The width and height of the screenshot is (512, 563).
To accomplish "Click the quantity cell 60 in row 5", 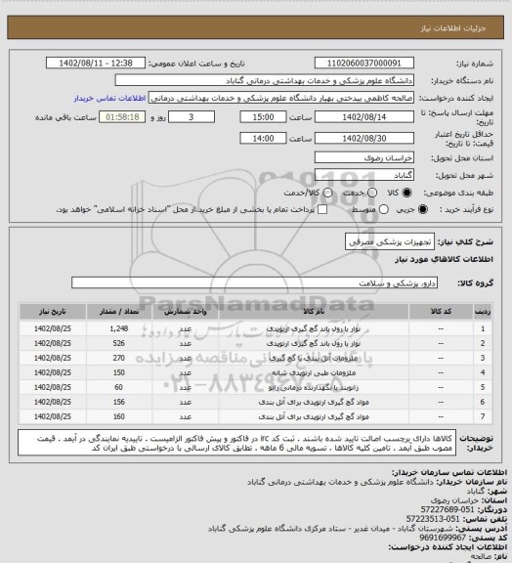I will pyautogui.click(x=119, y=387).
